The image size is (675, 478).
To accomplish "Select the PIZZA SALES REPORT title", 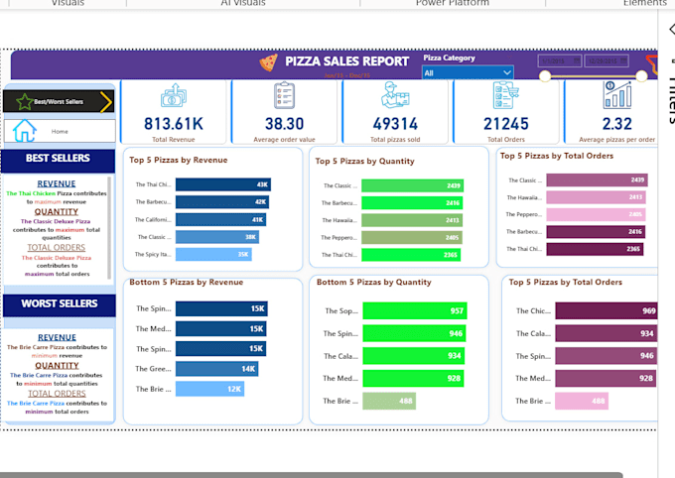I will [347, 61].
